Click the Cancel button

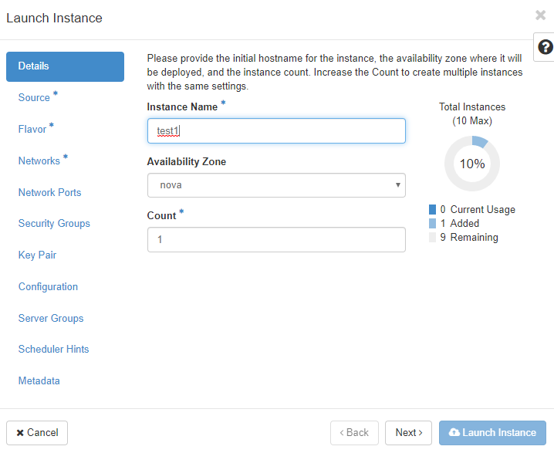point(37,432)
